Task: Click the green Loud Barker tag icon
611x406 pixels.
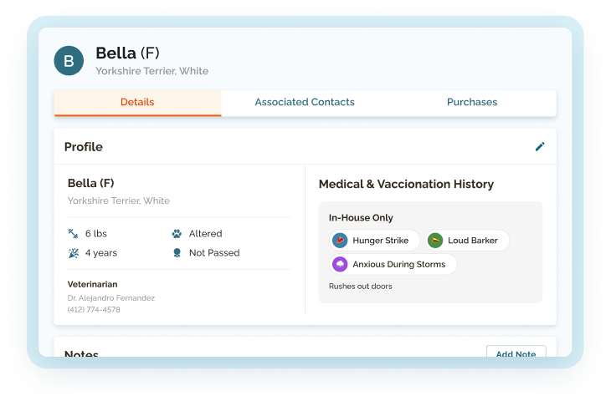Action: point(435,241)
